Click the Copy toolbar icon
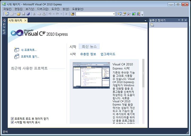Screen dimensions: 191x136 pos(39,14)
